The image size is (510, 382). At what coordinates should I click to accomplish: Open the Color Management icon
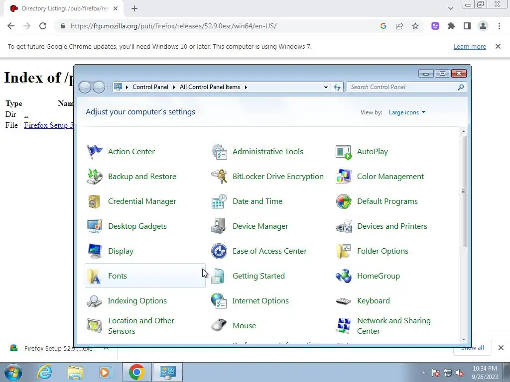344,177
